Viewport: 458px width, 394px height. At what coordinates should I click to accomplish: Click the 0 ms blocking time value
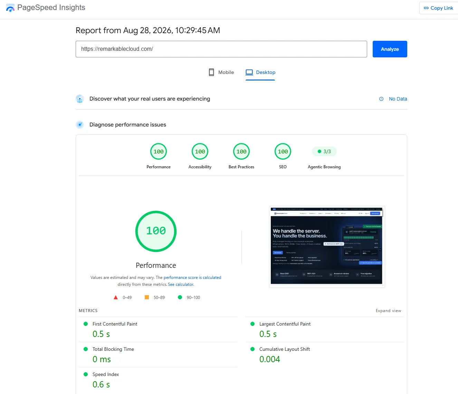pyautogui.click(x=102, y=359)
